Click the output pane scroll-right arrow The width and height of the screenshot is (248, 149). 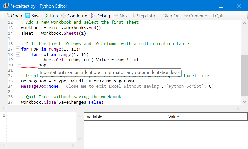73,145
